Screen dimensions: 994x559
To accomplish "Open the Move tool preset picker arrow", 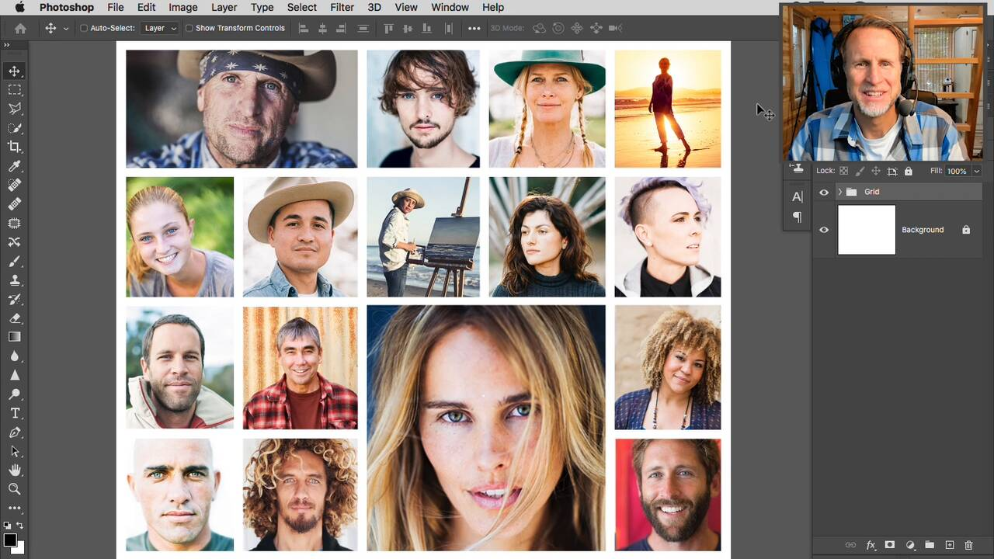I will [x=65, y=28].
